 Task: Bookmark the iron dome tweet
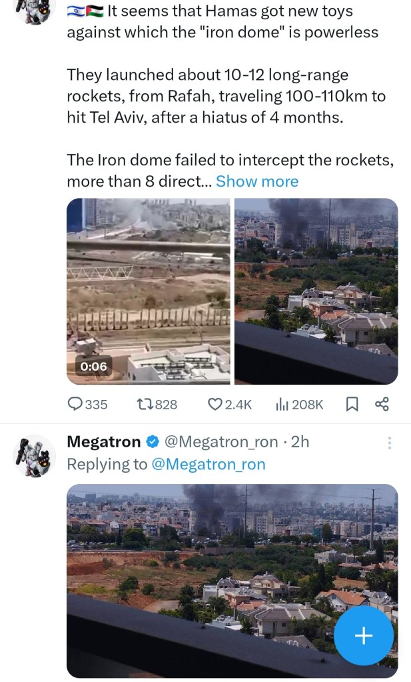click(x=353, y=404)
